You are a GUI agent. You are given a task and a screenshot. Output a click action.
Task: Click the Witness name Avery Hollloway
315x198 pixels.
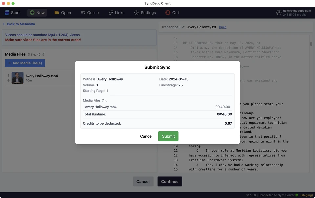tap(110, 79)
